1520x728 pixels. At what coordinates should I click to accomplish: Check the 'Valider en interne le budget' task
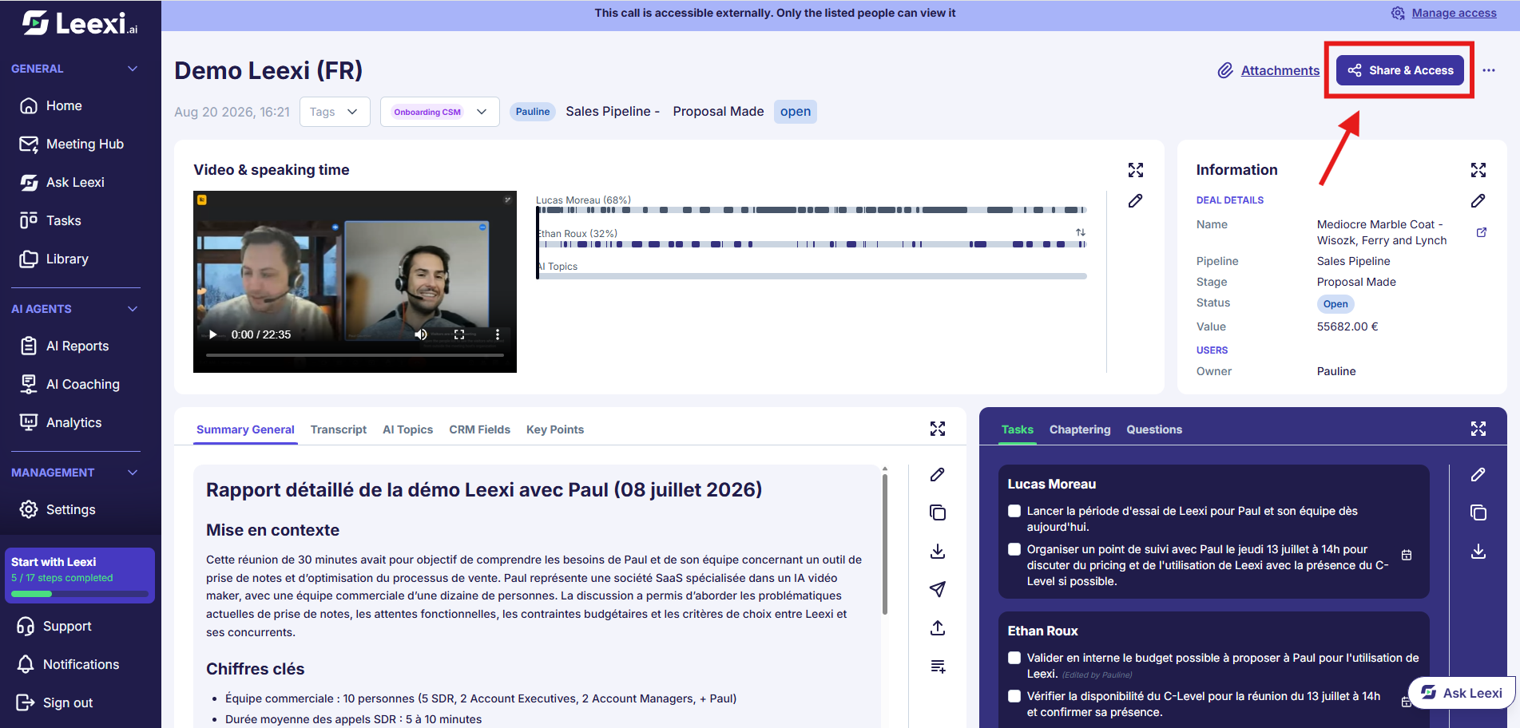(1014, 658)
